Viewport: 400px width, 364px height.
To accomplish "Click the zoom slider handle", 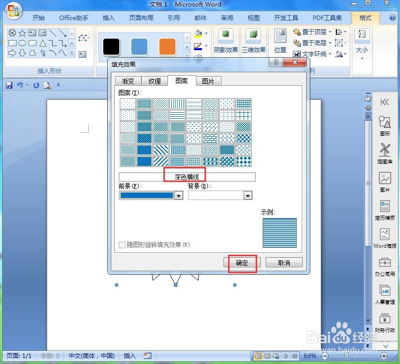I will pyautogui.click(x=347, y=355).
